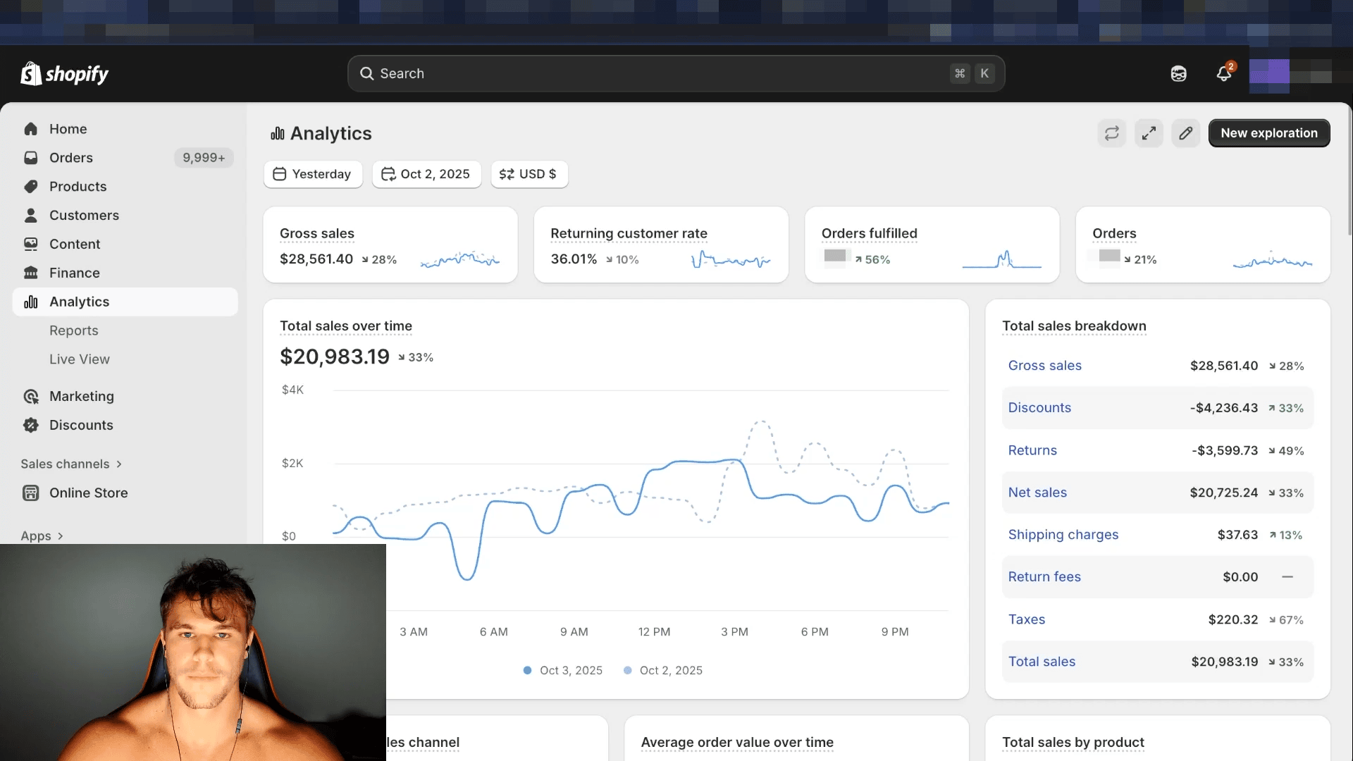Expand the Sales channels section
1353x761 pixels.
[71, 464]
